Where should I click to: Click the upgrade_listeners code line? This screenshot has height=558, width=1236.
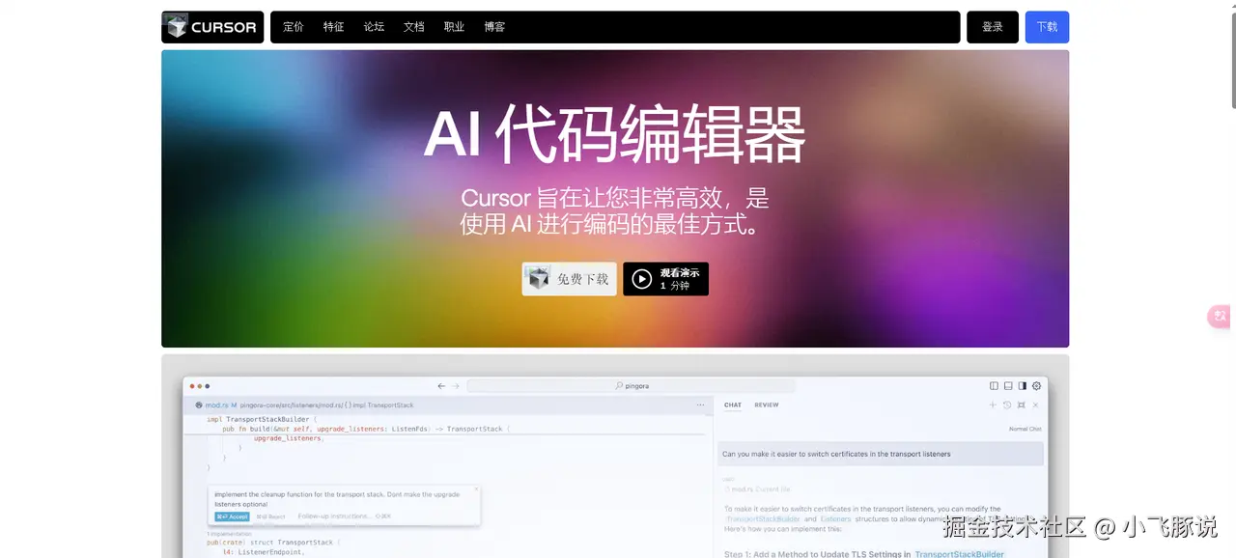tap(290, 438)
